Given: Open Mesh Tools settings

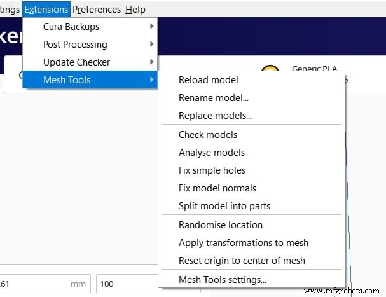Looking at the screenshot, I should [x=223, y=280].
